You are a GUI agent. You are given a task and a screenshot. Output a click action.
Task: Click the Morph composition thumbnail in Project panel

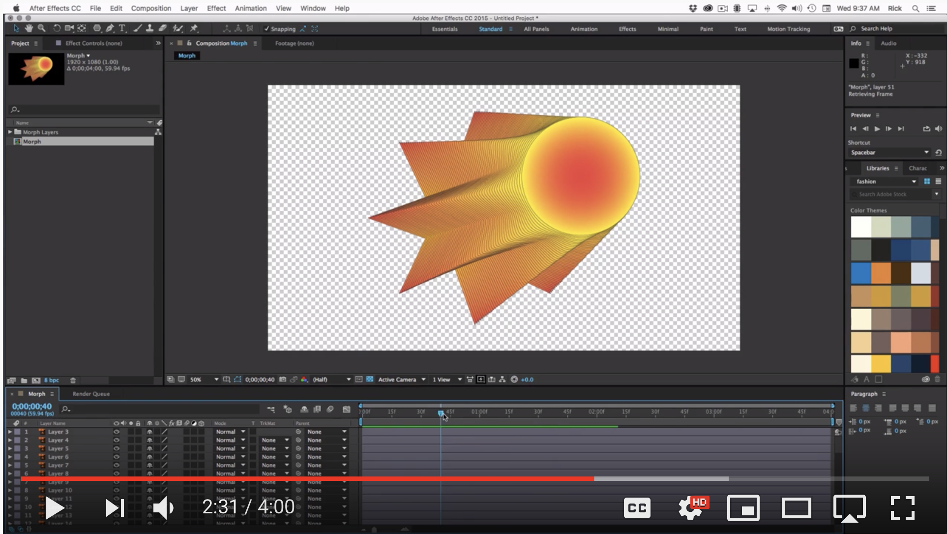pos(36,68)
